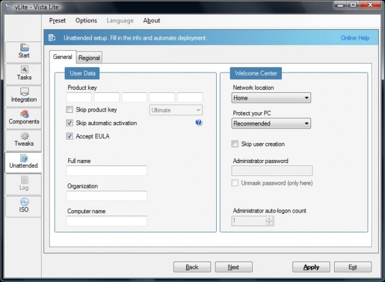
Task: Go to the Tasks section
Action: [24, 74]
